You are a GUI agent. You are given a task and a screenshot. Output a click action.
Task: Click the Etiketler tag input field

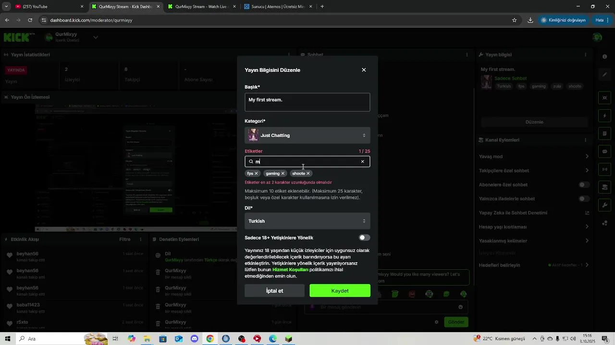point(307,161)
